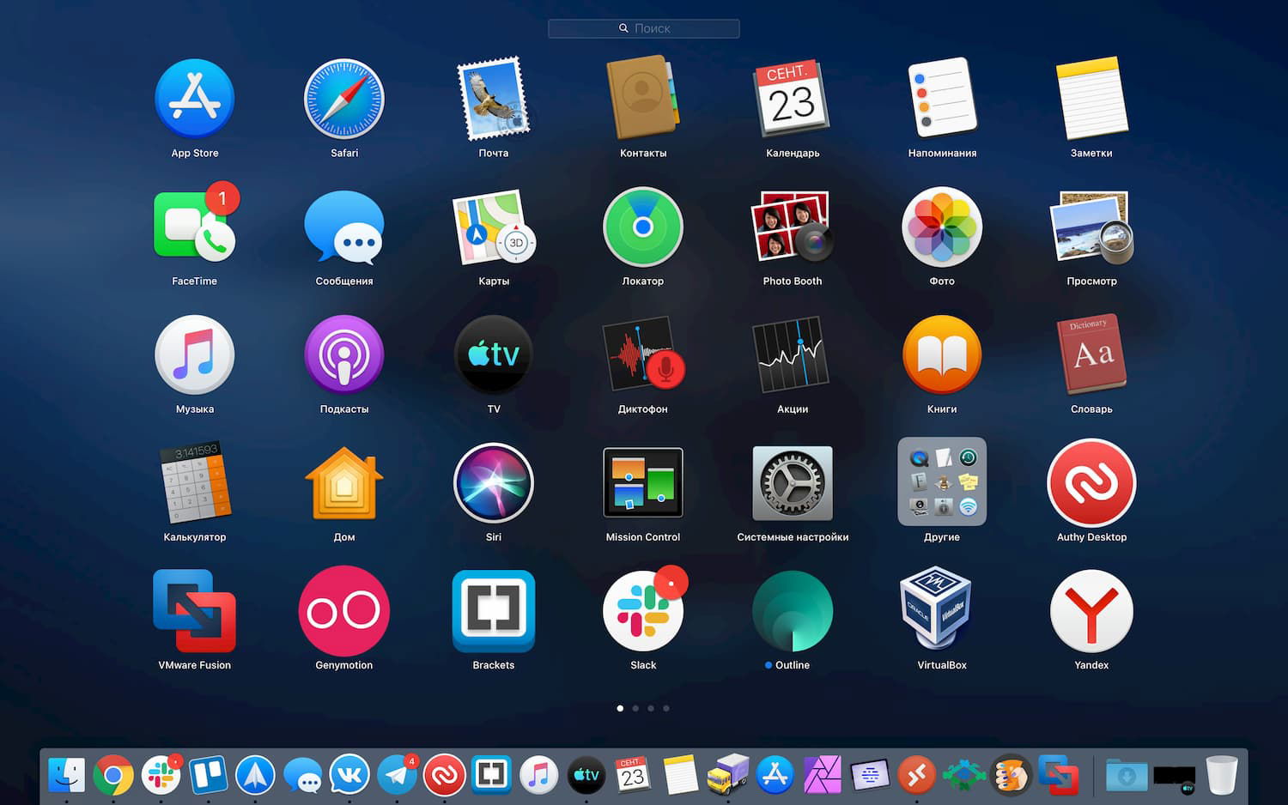Open the Другие folder
Image resolution: width=1288 pixels, height=805 pixels.
941,482
